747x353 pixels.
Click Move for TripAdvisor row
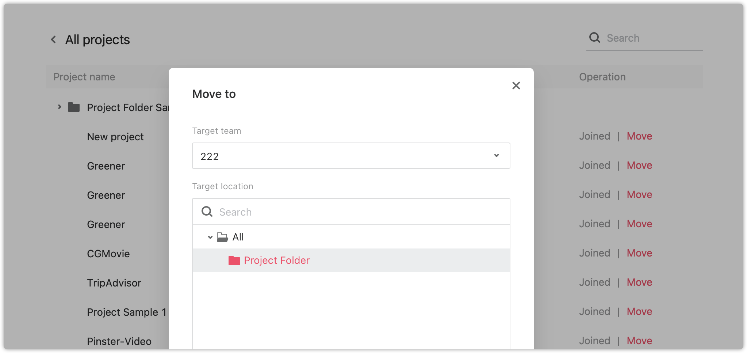(639, 282)
